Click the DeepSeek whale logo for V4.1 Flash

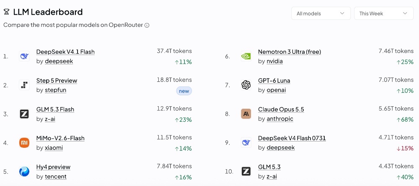click(x=24, y=56)
